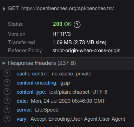Click the content-encoding header name
This screenshot has width=134, height=127.
37,83
